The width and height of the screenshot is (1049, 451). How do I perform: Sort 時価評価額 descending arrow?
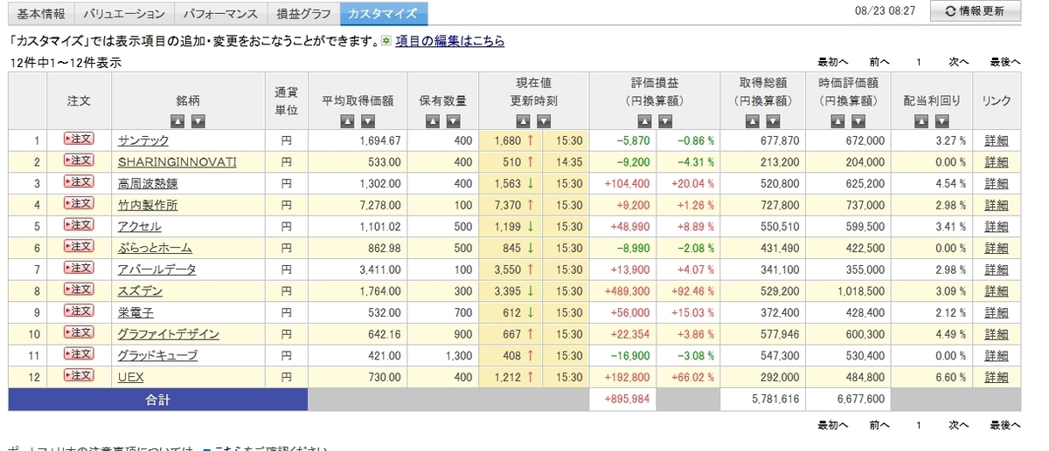click(859, 121)
